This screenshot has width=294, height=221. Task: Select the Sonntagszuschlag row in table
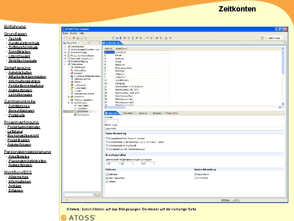[137, 96]
